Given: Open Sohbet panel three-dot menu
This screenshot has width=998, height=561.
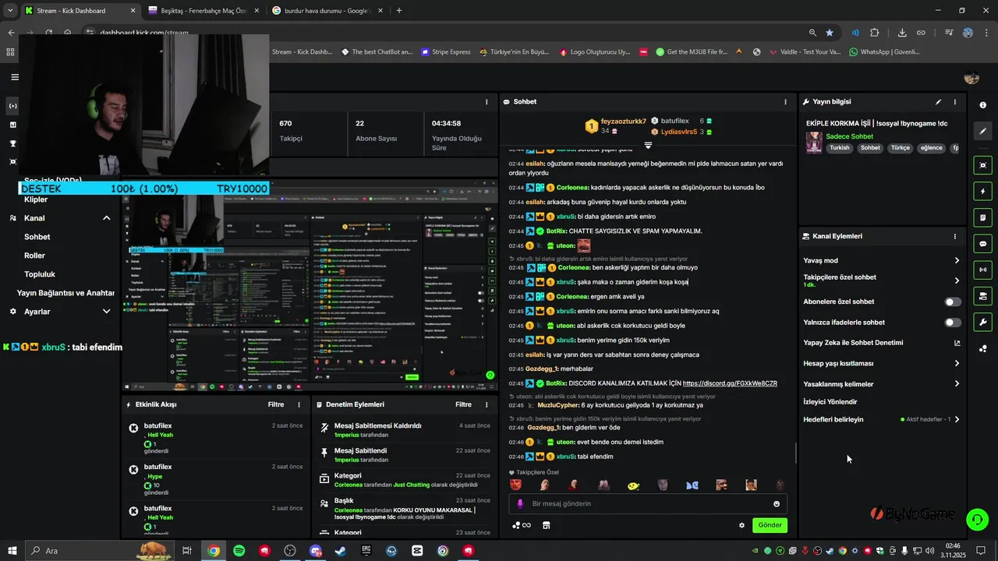Looking at the screenshot, I should tap(785, 102).
